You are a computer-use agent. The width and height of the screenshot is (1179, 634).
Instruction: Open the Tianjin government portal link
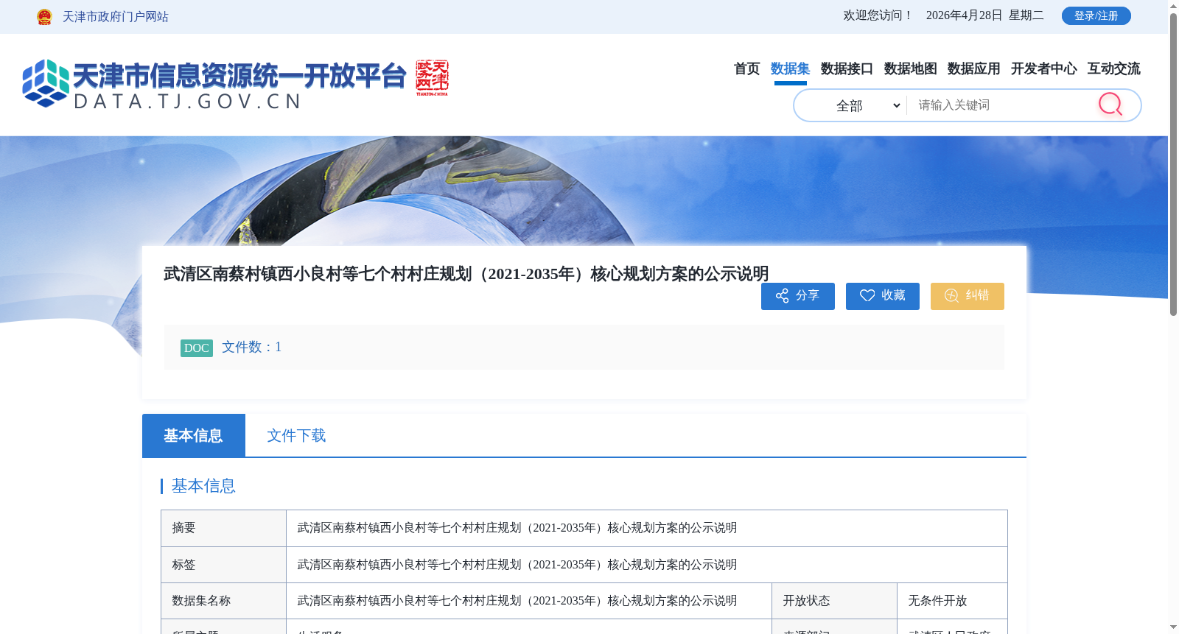point(115,17)
